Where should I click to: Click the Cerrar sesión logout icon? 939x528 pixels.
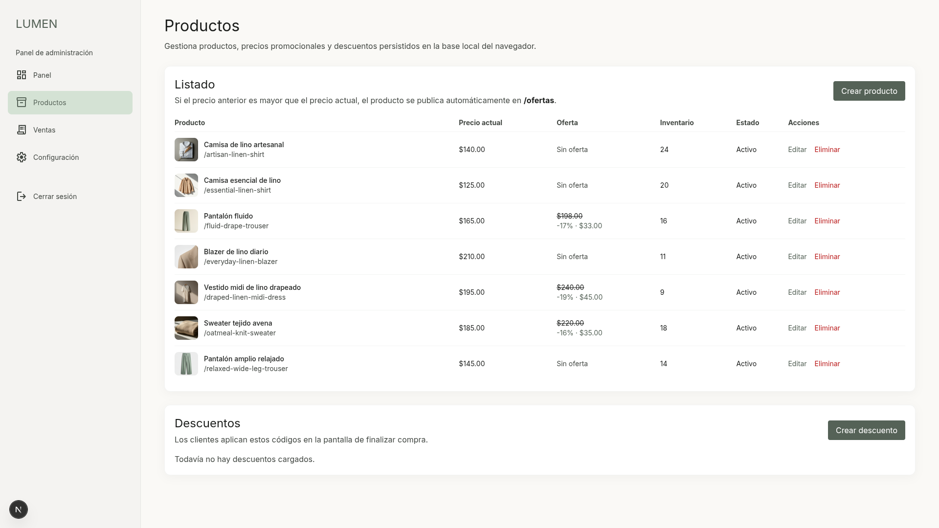pos(22,196)
